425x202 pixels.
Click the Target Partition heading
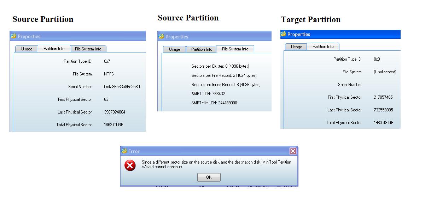pyautogui.click(x=311, y=20)
